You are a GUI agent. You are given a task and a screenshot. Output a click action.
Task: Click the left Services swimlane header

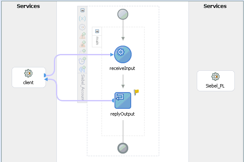click(x=28, y=6)
